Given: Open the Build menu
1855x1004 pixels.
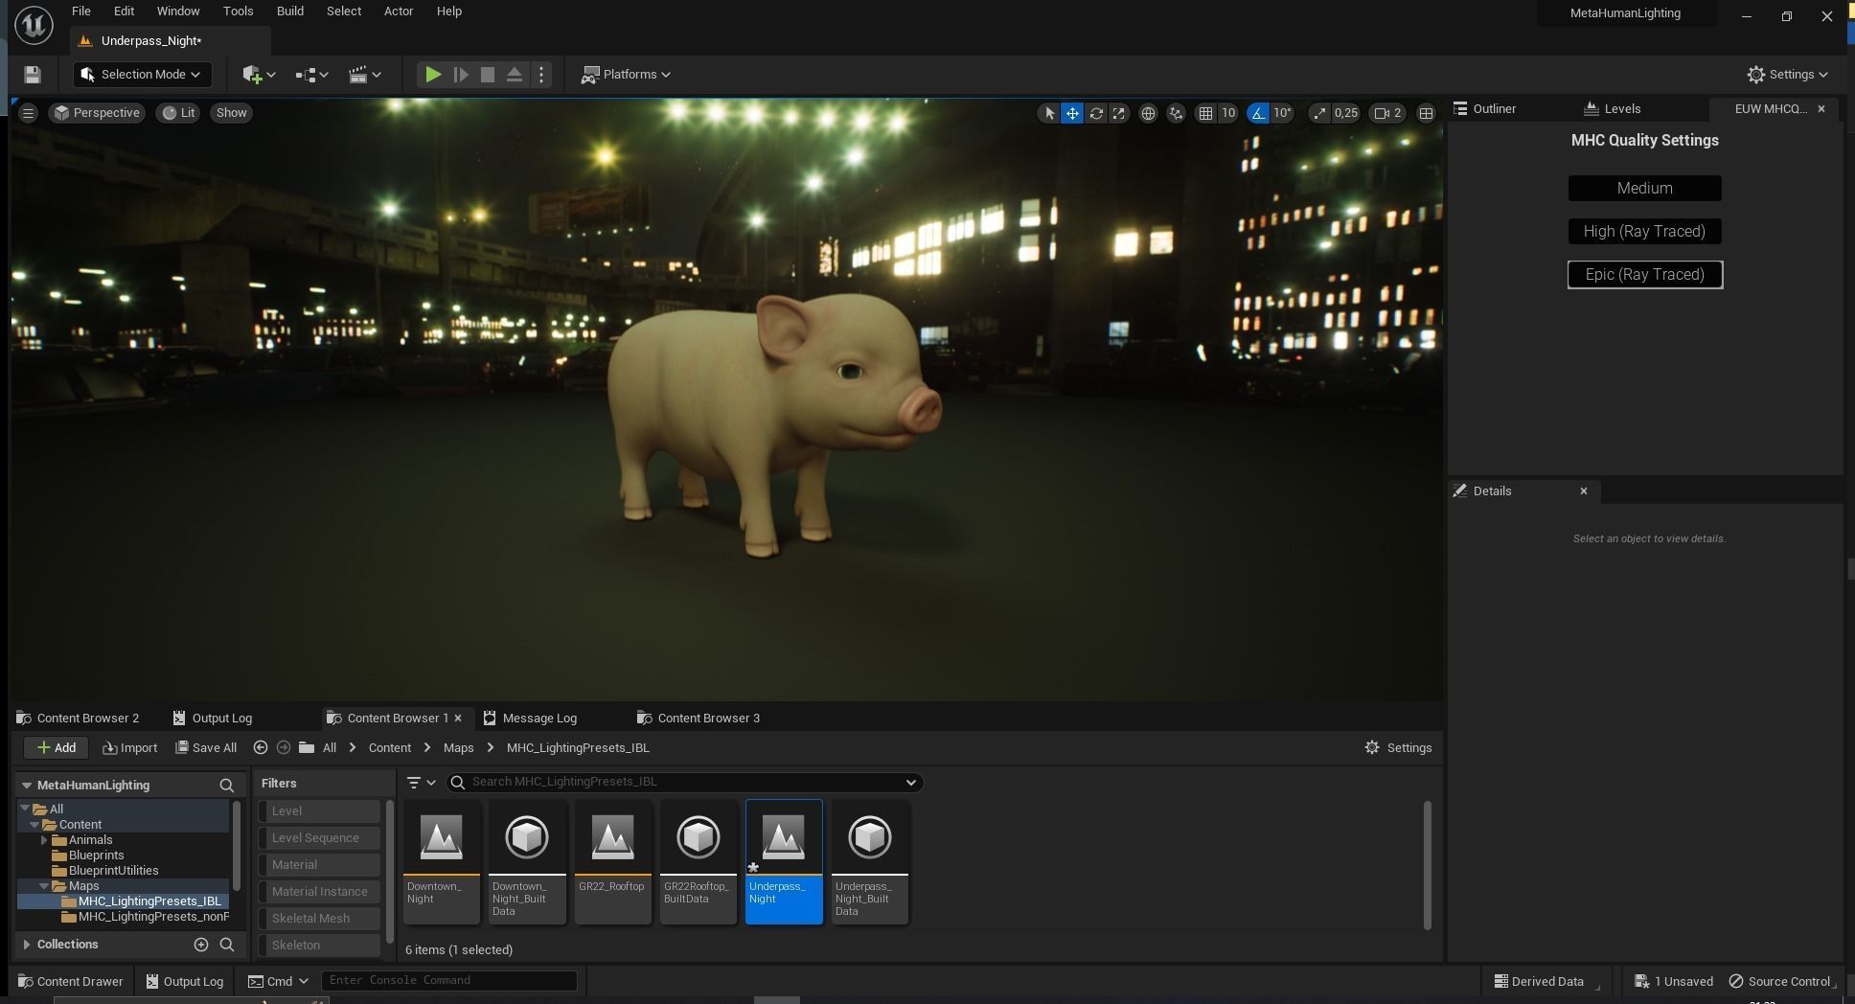Looking at the screenshot, I should tap(289, 11).
